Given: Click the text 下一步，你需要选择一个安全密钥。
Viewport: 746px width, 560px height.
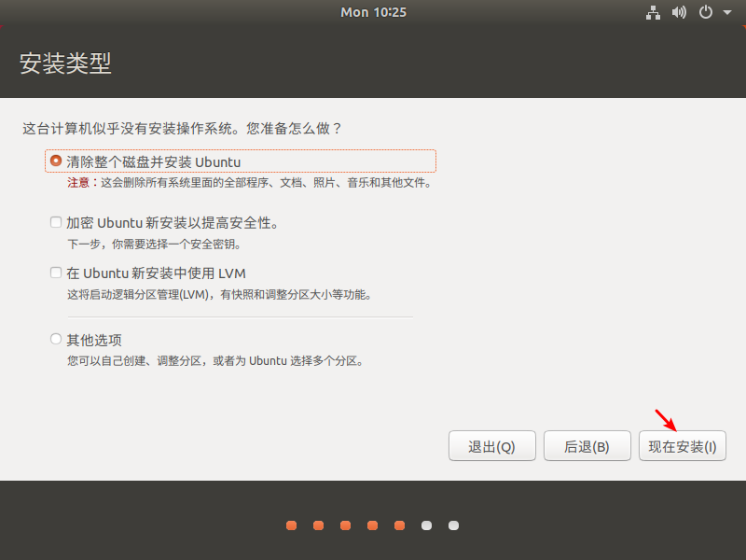Looking at the screenshot, I should (155, 245).
